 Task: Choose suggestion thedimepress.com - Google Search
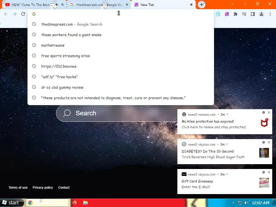pos(121,24)
